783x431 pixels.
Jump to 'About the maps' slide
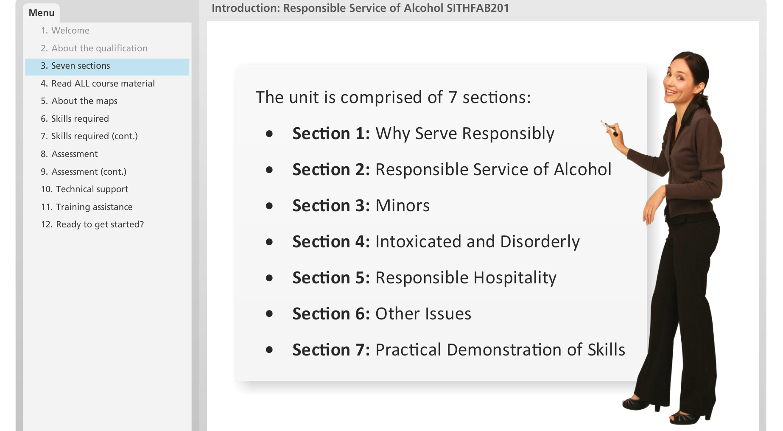(x=79, y=101)
